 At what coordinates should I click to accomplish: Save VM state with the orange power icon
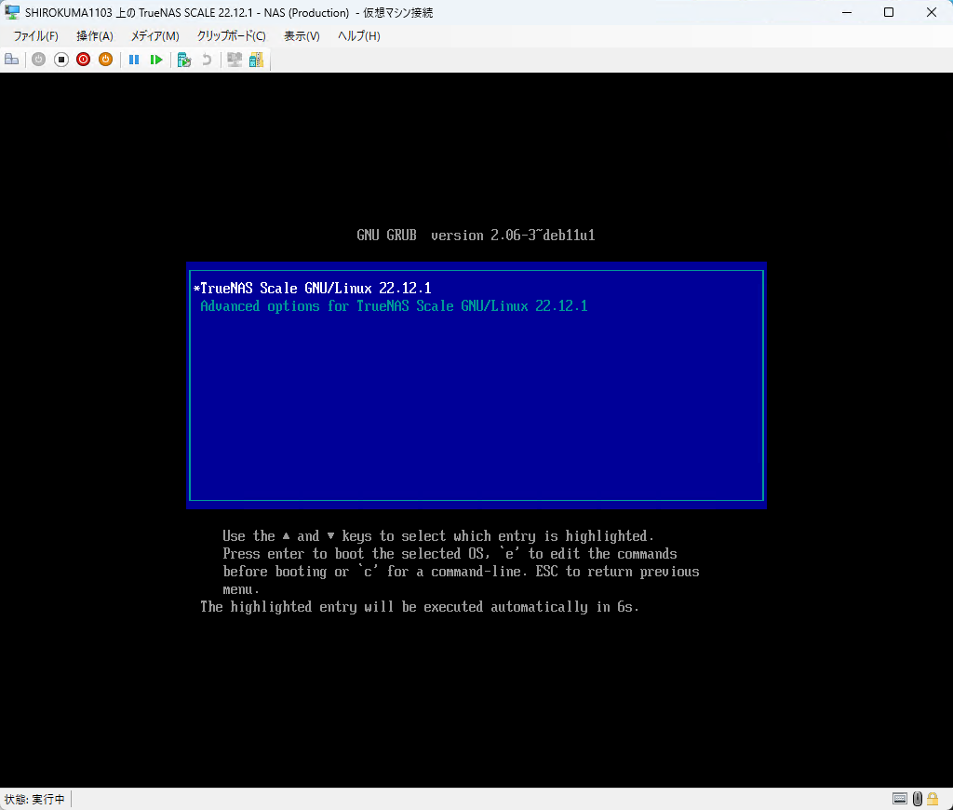106,60
